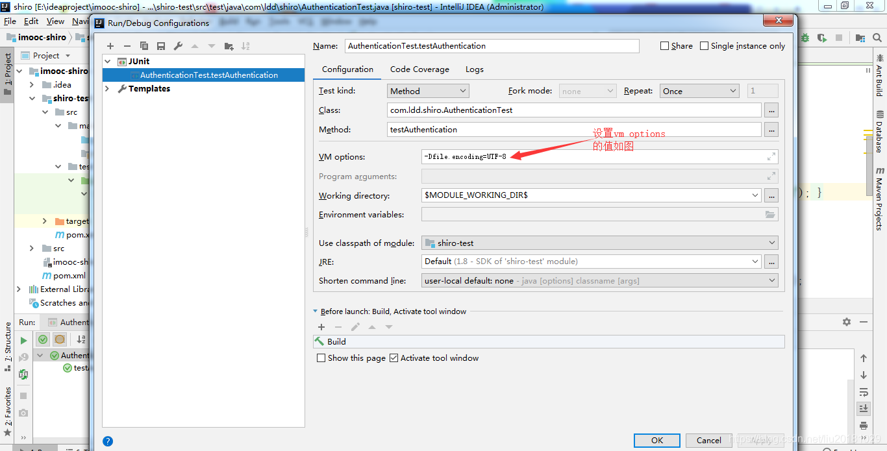This screenshot has height=451, width=887.
Task: Enable Single instance only checkbox
Action: click(704, 46)
